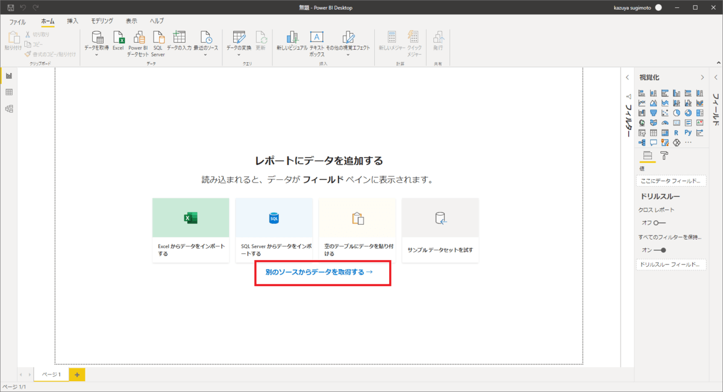Select the treemap visual

(700, 113)
